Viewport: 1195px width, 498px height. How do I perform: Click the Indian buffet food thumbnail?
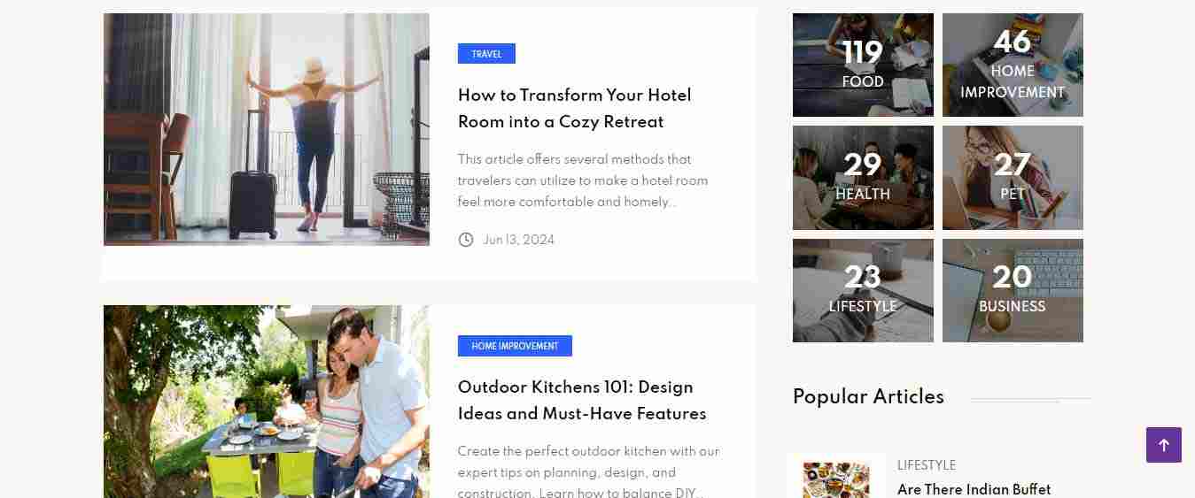click(836, 479)
